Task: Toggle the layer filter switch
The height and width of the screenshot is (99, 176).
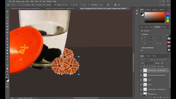Action: click(166, 59)
